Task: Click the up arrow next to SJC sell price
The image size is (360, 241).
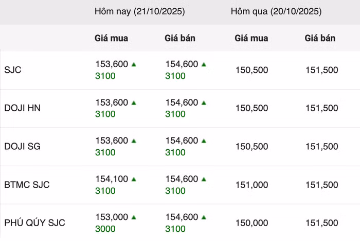Action: click(204, 65)
